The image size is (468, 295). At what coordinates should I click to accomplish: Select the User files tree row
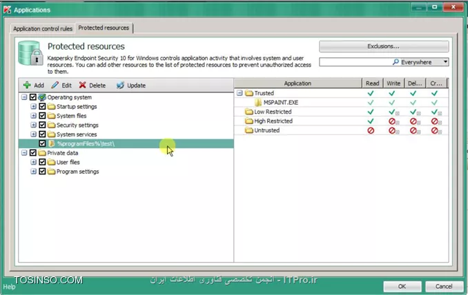126,162
